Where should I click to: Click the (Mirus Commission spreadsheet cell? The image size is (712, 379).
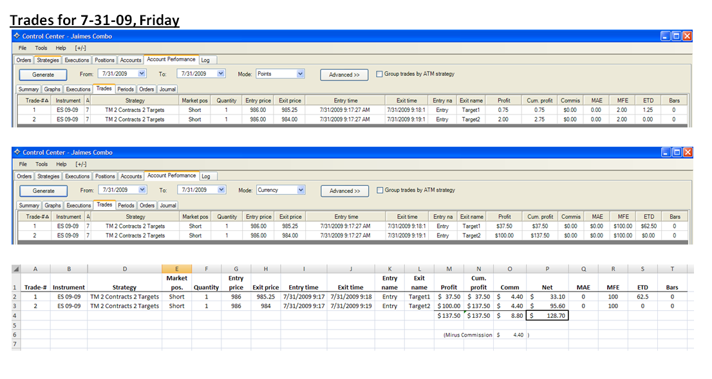click(x=467, y=335)
